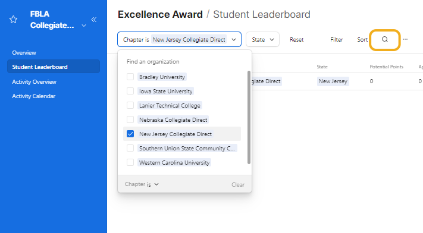Click the State column header
This screenshot has width=423, height=233.
pyautogui.click(x=322, y=67)
